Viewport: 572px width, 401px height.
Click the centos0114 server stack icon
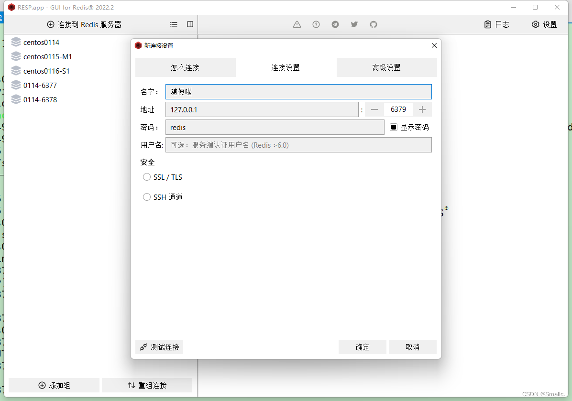tap(16, 42)
